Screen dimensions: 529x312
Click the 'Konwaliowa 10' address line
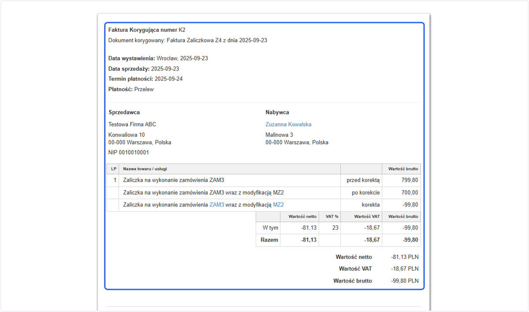127,135
